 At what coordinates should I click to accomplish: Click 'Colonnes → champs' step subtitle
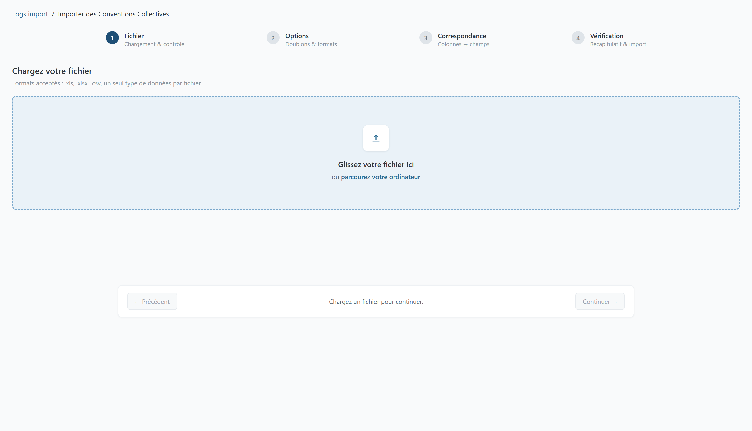point(463,44)
